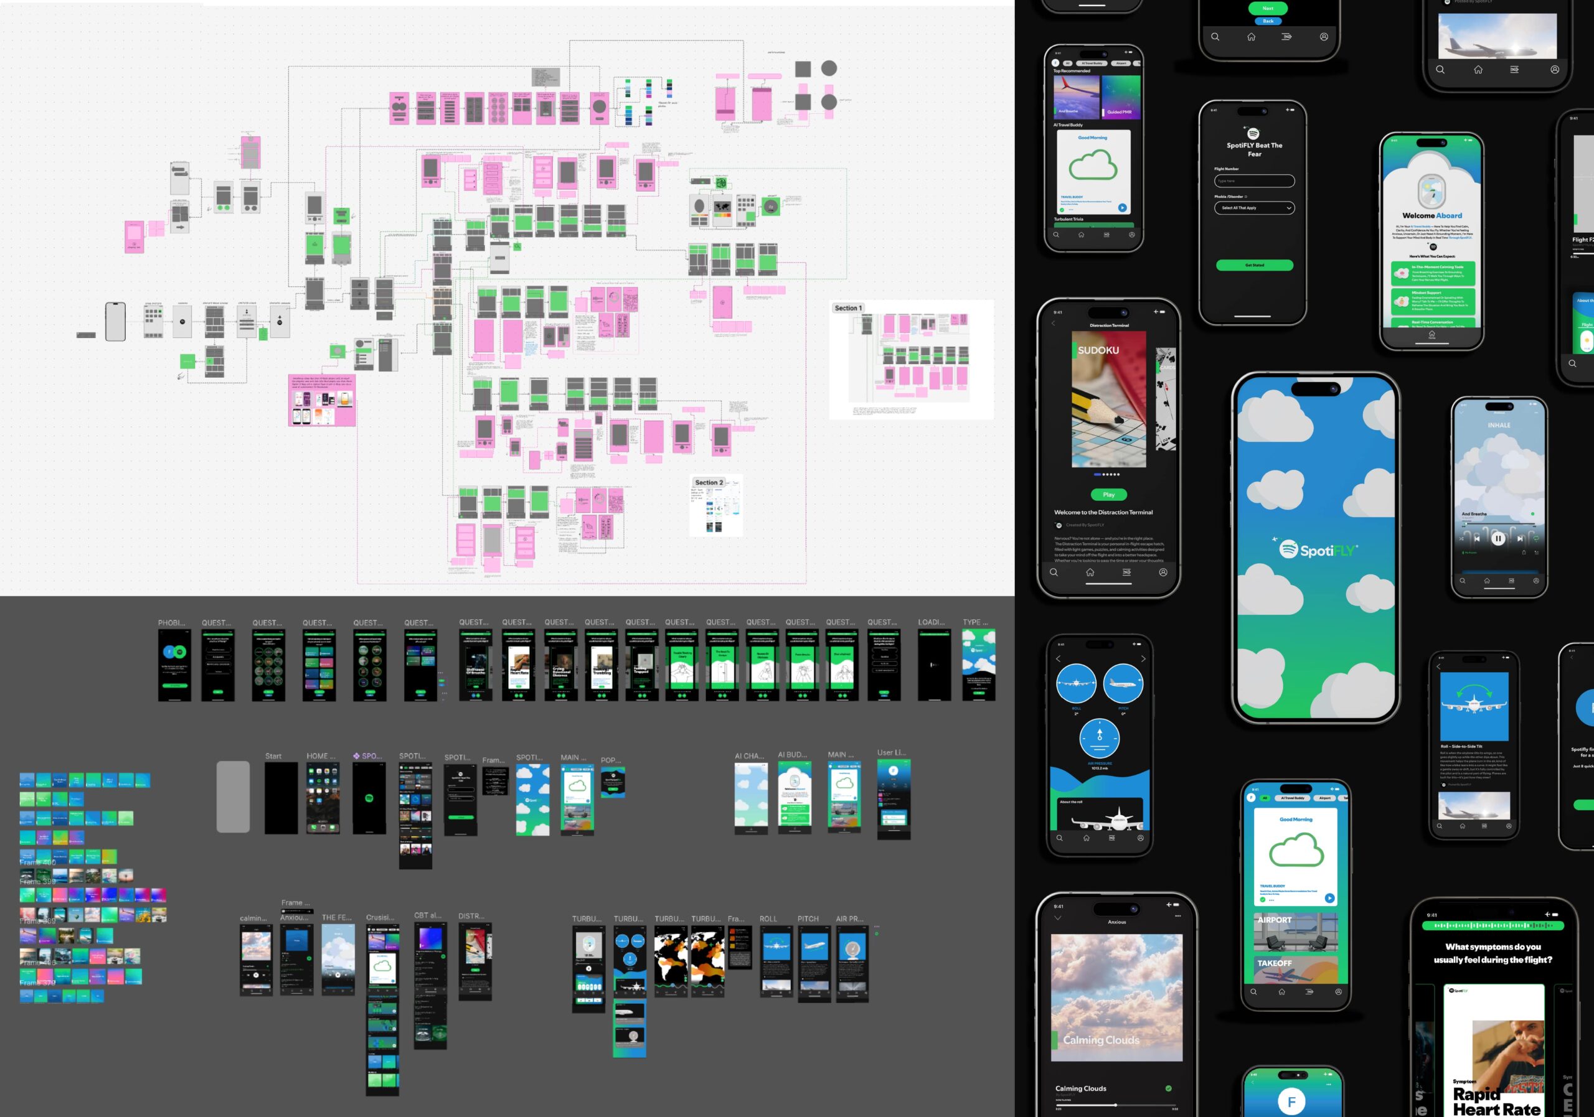Tap the library icon below the Back button

pos(1286,37)
